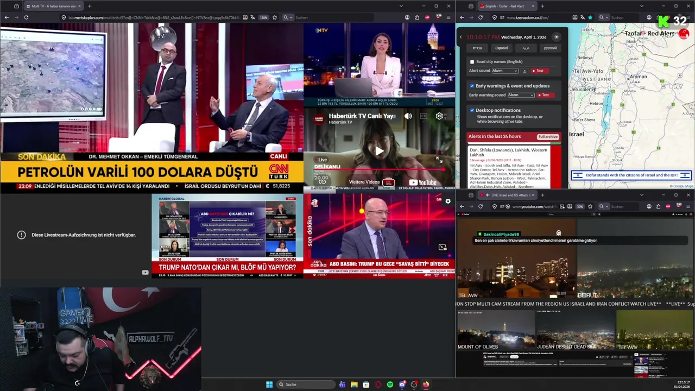Bookmark the mertskaplan Multi TV page

275,17
